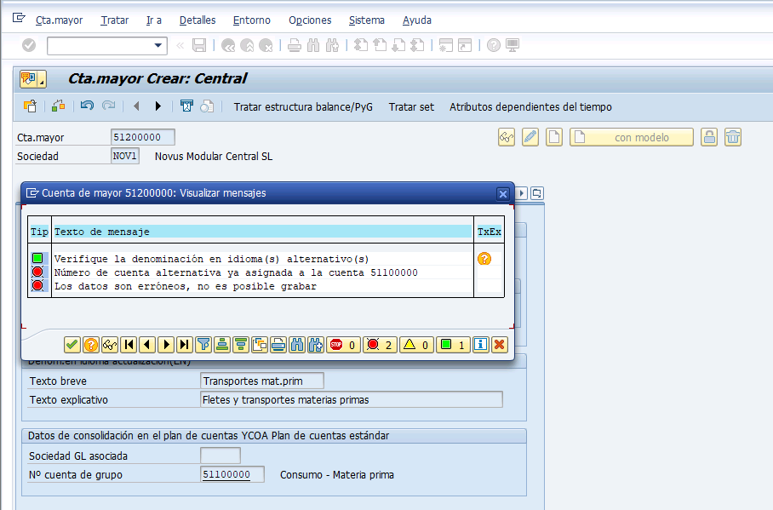
Task: Open the Detalles menu
Action: click(x=198, y=20)
